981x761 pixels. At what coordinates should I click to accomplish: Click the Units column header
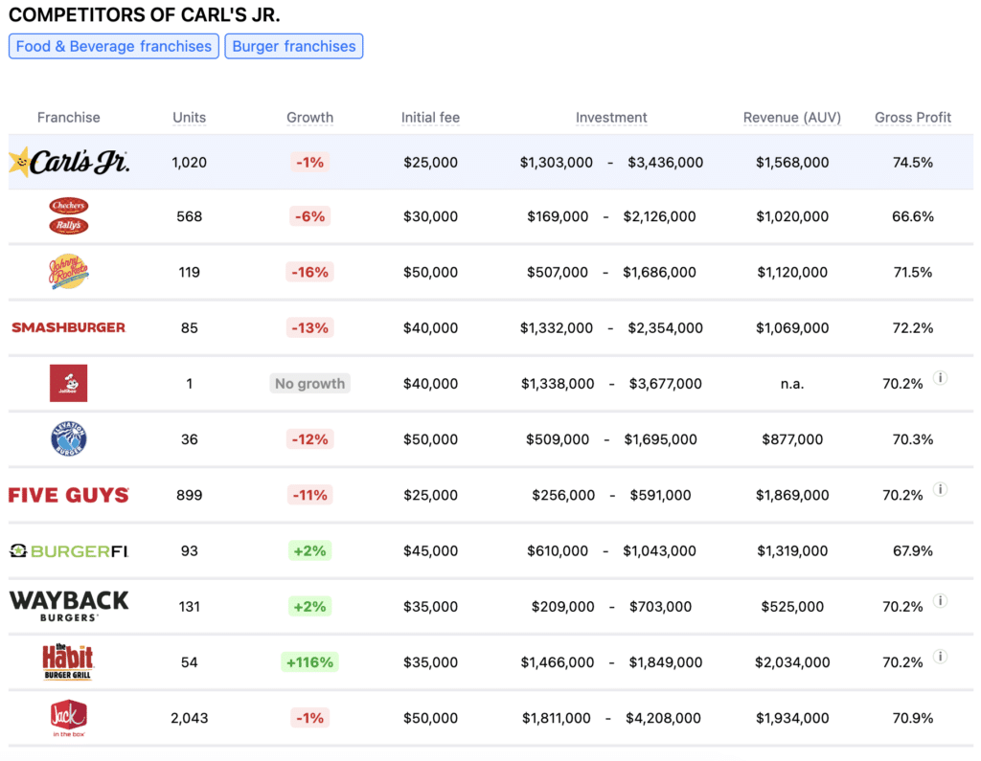[x=189, y=118]
